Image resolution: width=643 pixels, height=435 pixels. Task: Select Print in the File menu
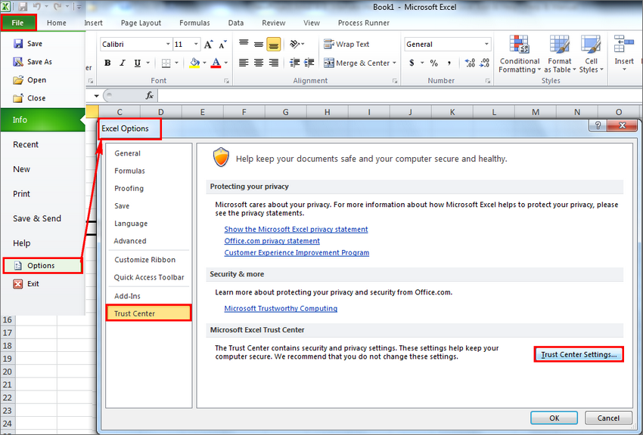(21, 193)
